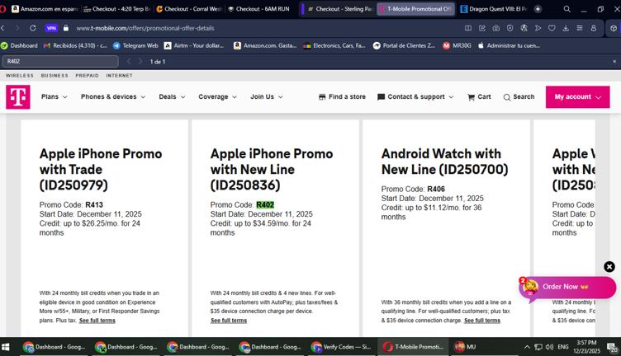Viewport: 621px width, 356px height.
Task: Click the edit page pencil icon
Action: coord(482,28)
